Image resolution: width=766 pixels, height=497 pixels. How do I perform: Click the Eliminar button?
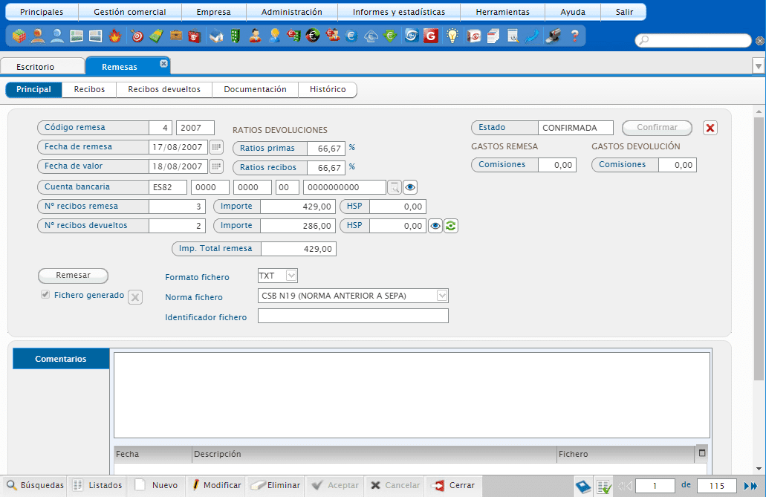pos(276,485)
